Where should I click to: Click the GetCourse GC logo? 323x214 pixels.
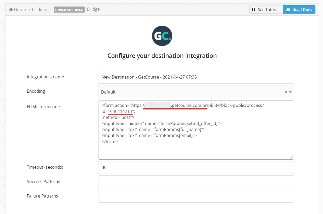coord(162,36)
